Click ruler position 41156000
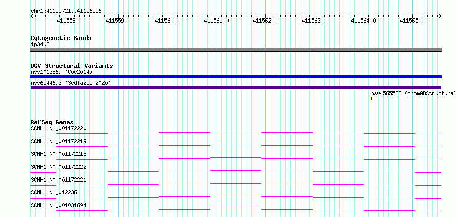456x217 pixels. (167, 21)
